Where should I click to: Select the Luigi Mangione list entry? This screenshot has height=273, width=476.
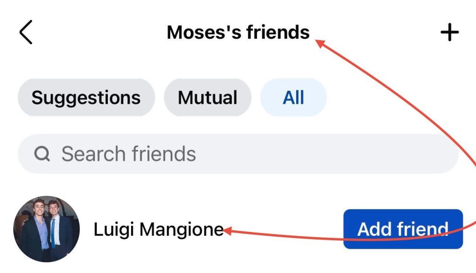pos(159,229)
